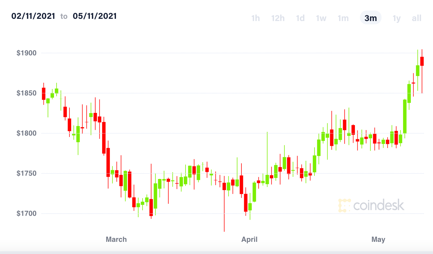
Task: Click the start date 02/11/2021
Action: [33, 16]
